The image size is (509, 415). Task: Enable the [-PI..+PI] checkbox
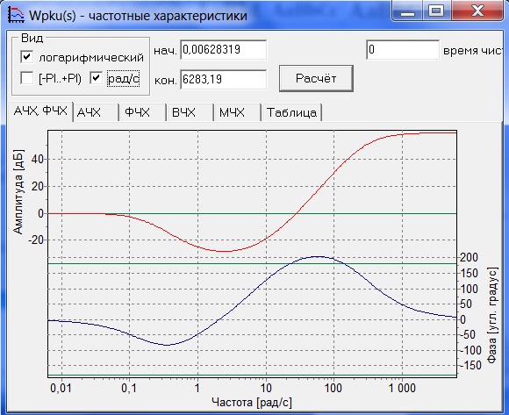[x=26, y=78]
